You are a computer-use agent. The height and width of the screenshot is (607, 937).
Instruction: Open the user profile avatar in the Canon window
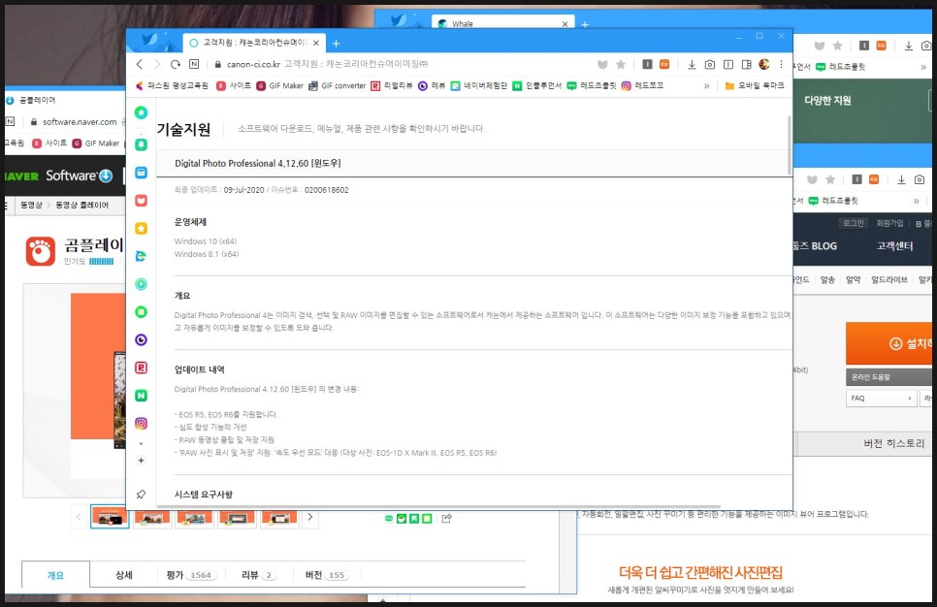(763, 64)
